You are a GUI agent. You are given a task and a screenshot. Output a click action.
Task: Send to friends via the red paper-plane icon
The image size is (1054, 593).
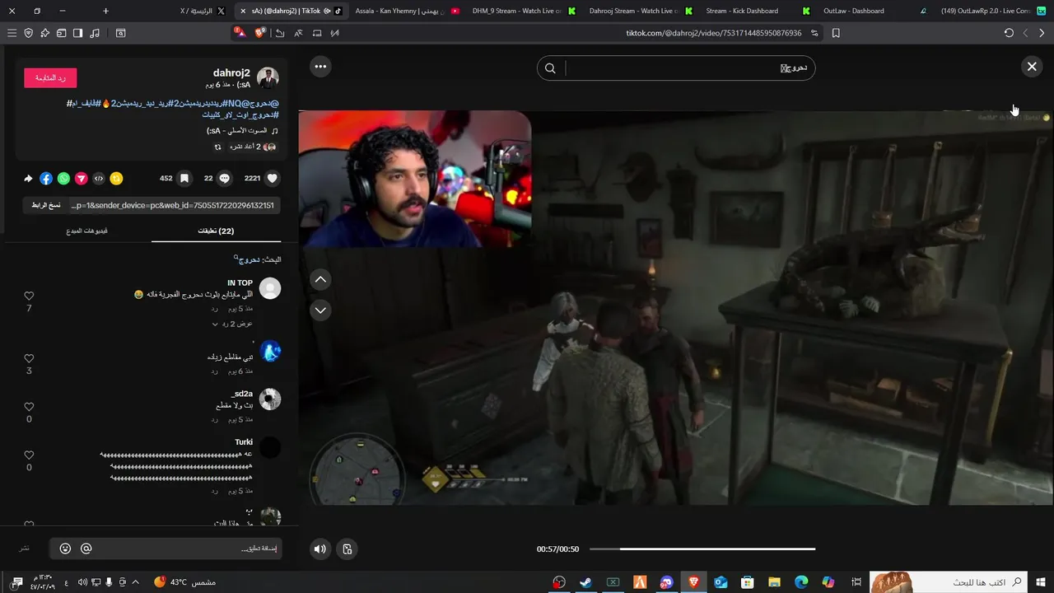pyautogui.click(x=82, y=178)
